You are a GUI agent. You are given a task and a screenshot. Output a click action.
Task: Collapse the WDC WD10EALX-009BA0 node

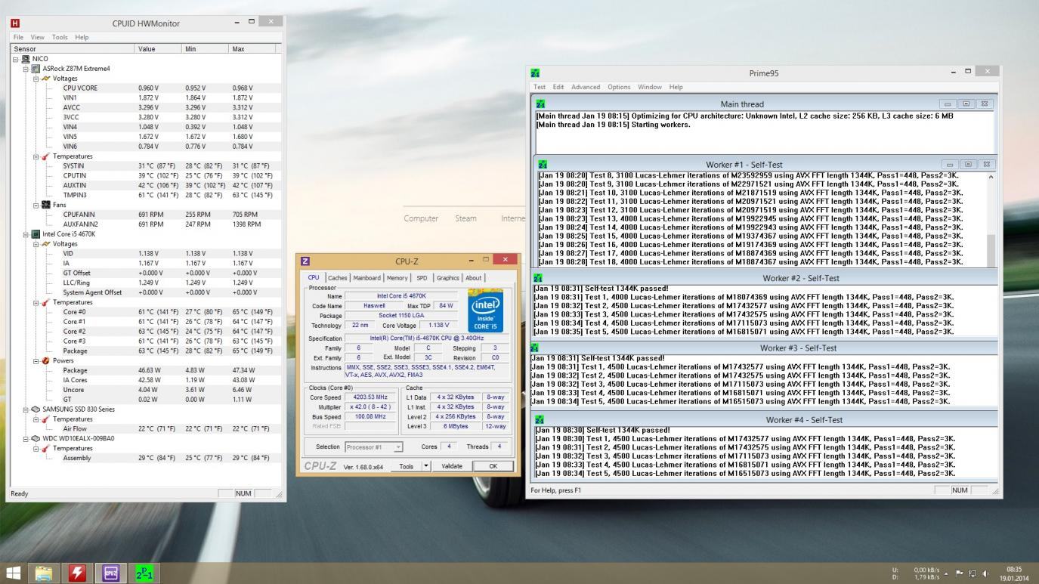(x=26, y=438)
